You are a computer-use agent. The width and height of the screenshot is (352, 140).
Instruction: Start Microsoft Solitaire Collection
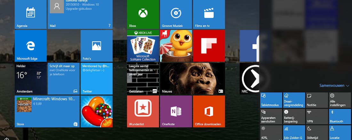point(143,46)
